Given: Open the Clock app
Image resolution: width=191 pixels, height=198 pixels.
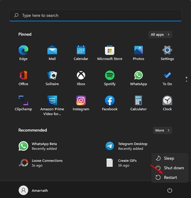Looking at the screenshot, I should (x=167, y=103).
